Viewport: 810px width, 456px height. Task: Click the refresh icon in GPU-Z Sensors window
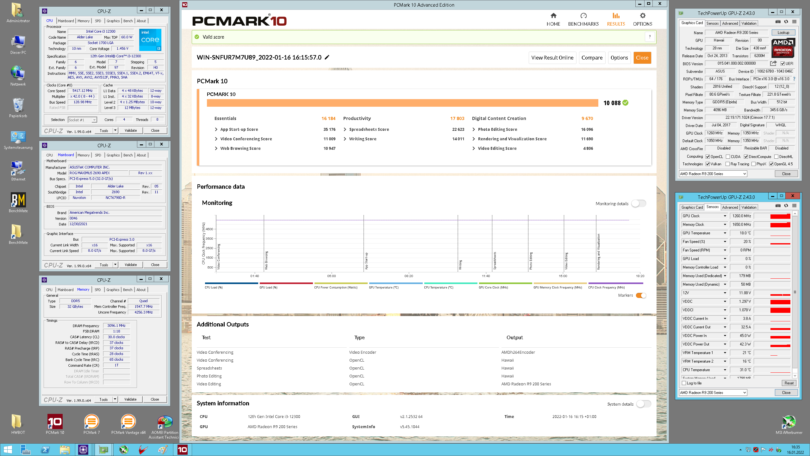tap(786, 206)
